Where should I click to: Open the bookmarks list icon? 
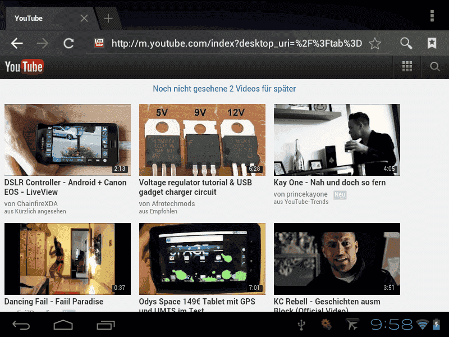pos(432,43)
